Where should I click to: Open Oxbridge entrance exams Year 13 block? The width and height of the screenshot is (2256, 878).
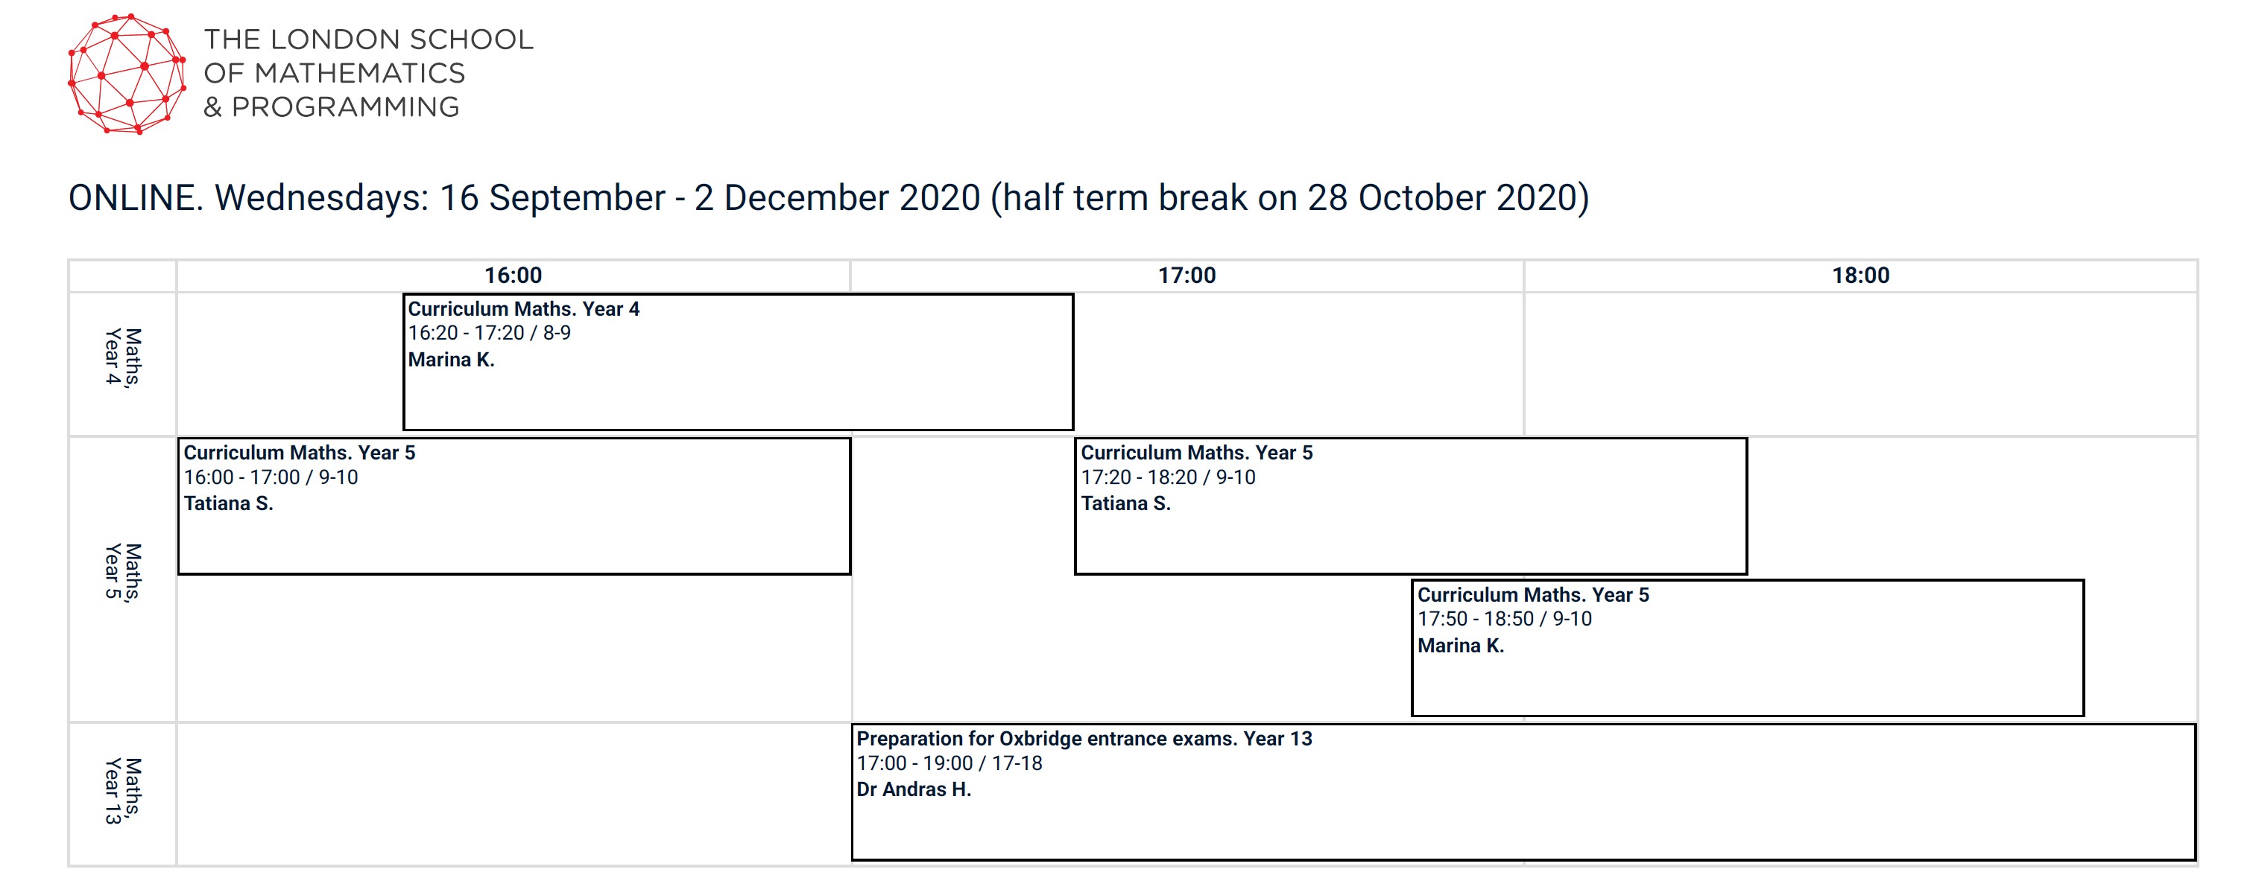(x=1524, y=792)
